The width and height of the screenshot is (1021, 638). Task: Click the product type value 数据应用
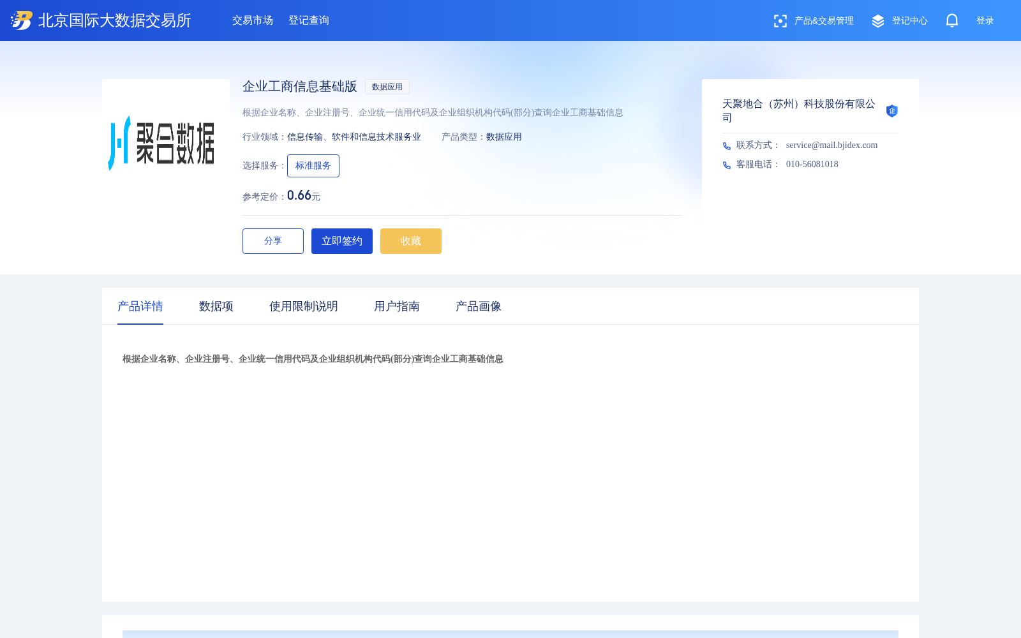(x=504, y=137)
